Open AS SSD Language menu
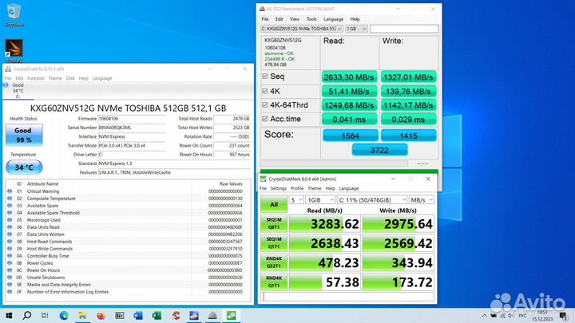 pos(333,19)
